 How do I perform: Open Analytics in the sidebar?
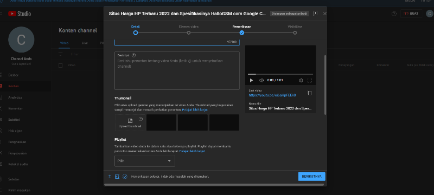tap(15, 97)
